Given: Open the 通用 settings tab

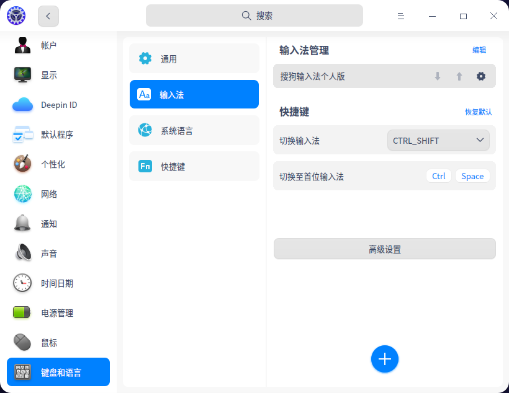Looking at the screenshot, I should pyautogui.click(x=193, y=58).
